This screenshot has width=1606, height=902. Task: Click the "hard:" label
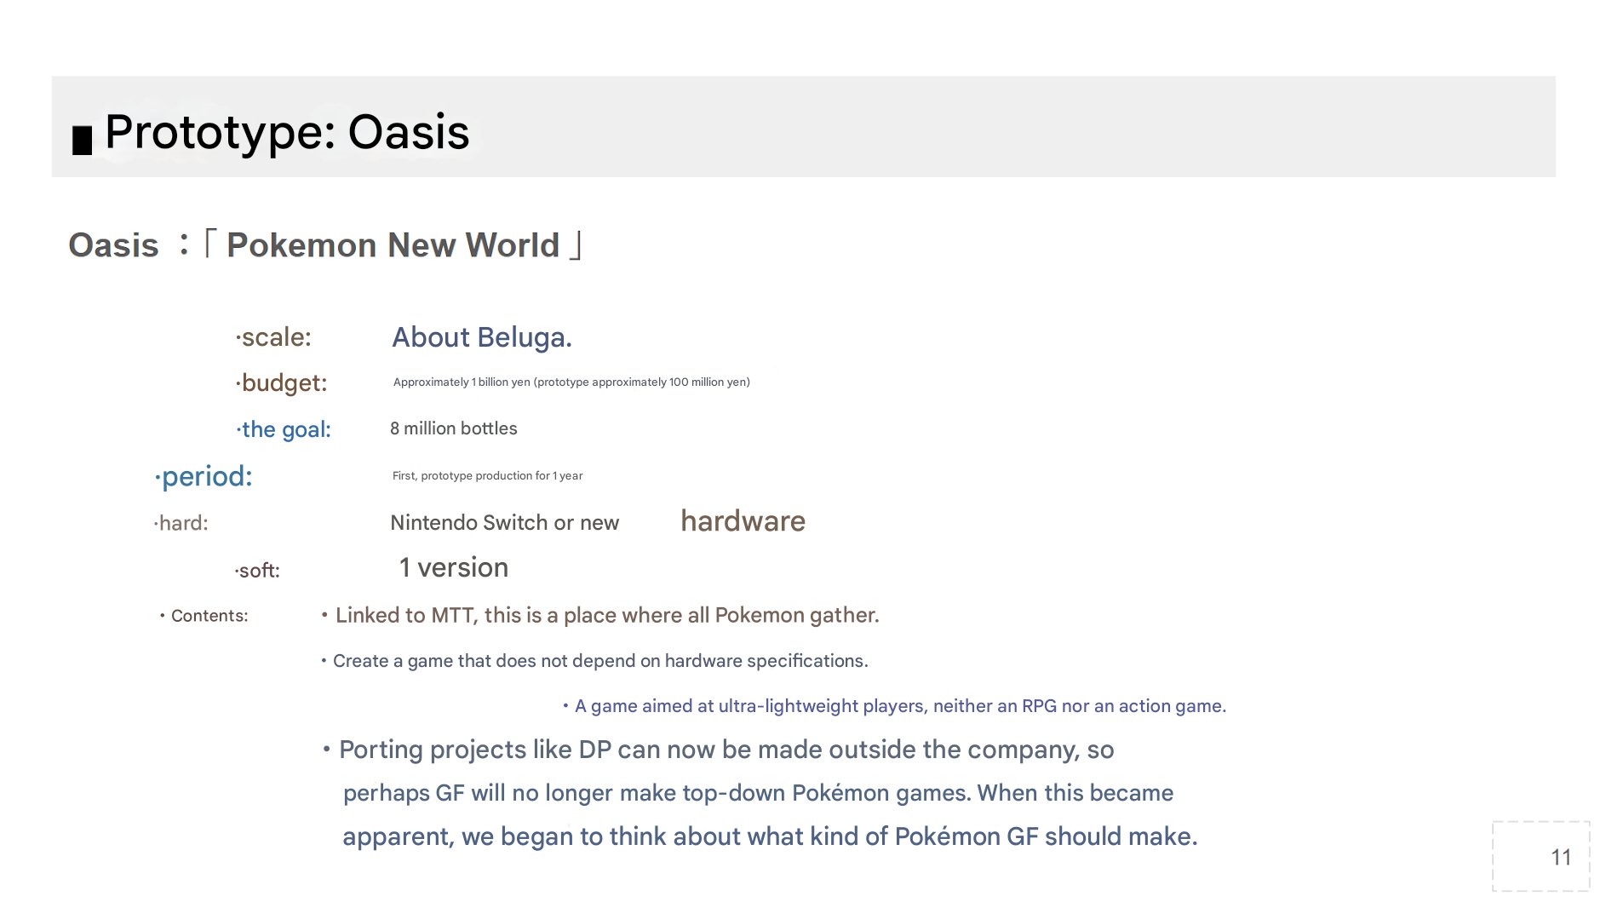click(x=181, y=523)
